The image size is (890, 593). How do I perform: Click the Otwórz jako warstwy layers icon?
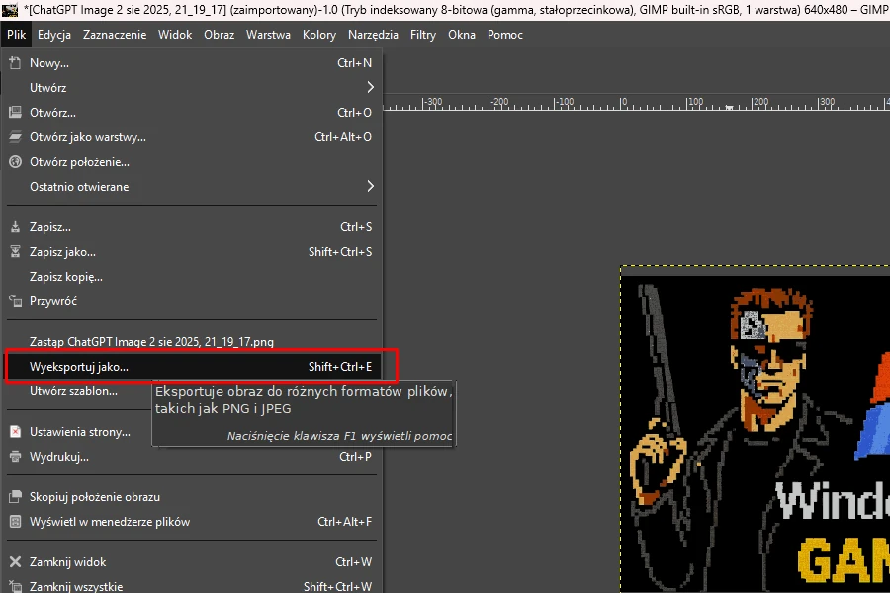pos(15,137)
